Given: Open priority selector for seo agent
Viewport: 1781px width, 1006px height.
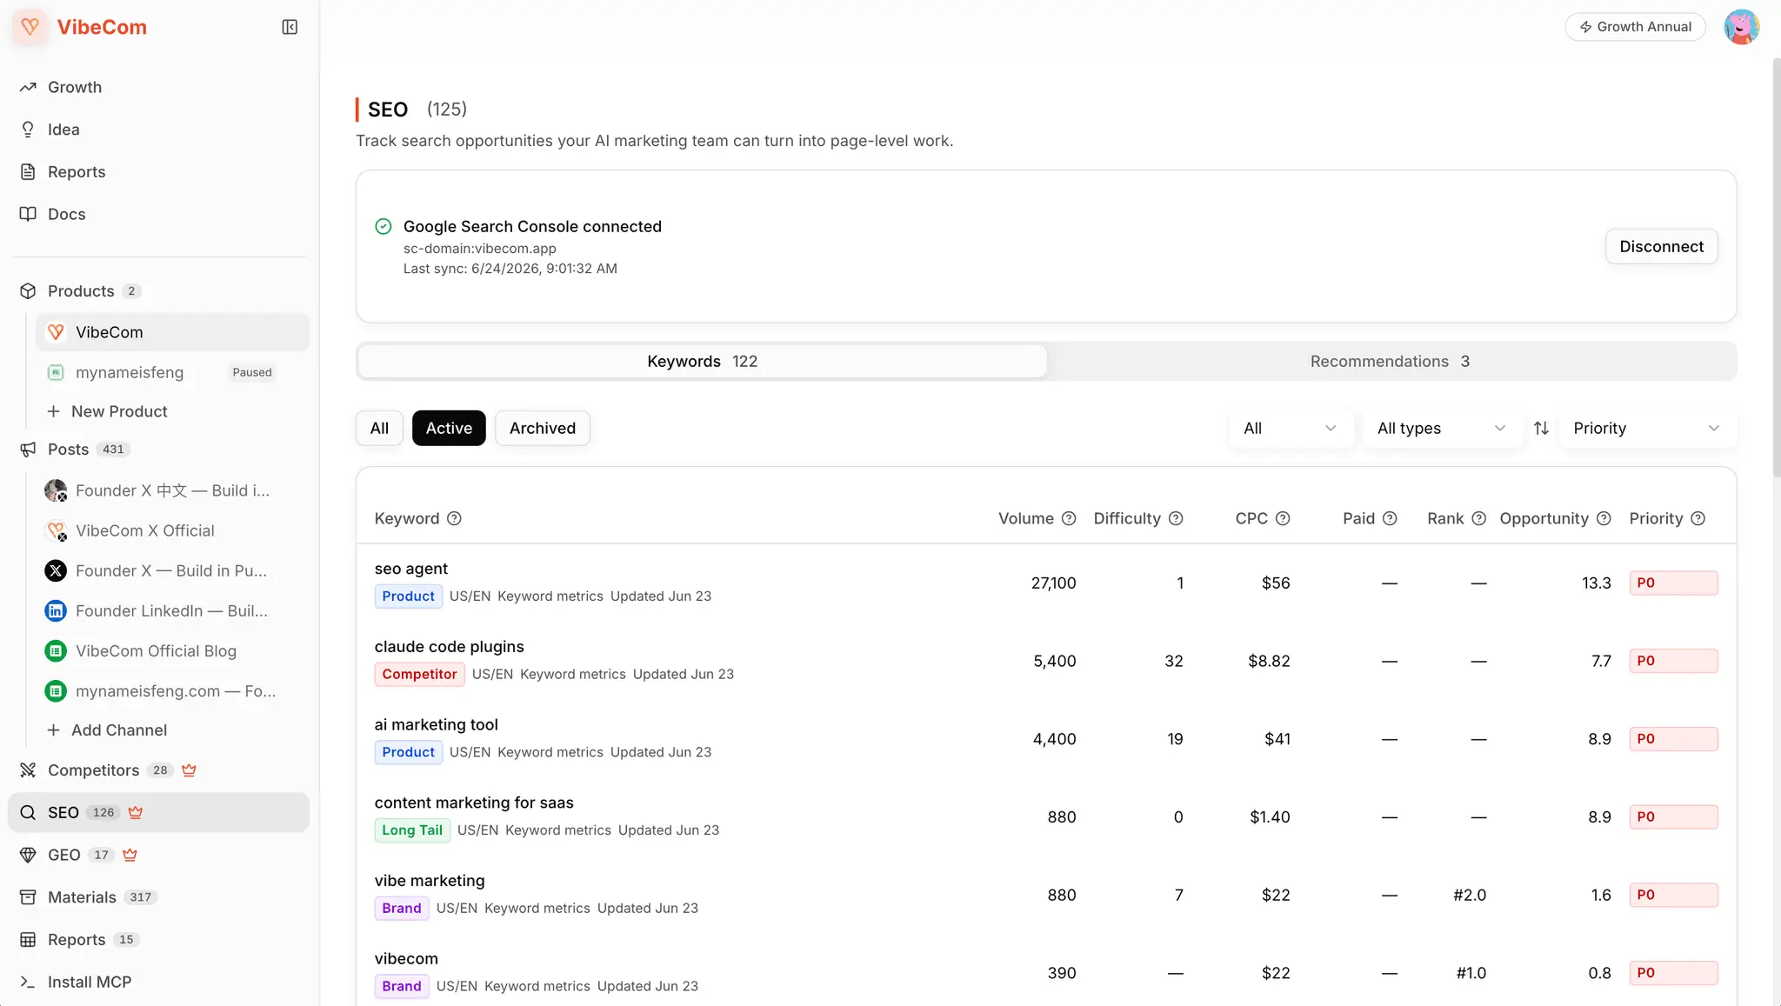Looking at the screenshot, I should [x=1673, y=583].
